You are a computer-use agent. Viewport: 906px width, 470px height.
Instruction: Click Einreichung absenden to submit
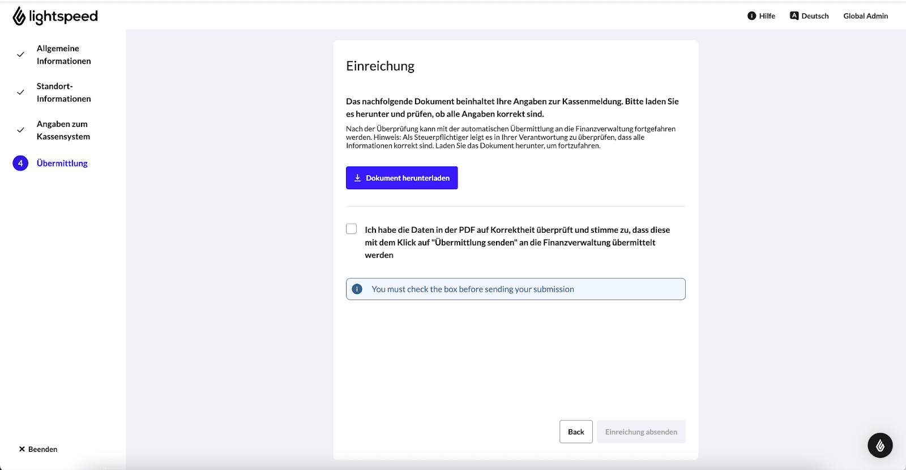(640, 432)
